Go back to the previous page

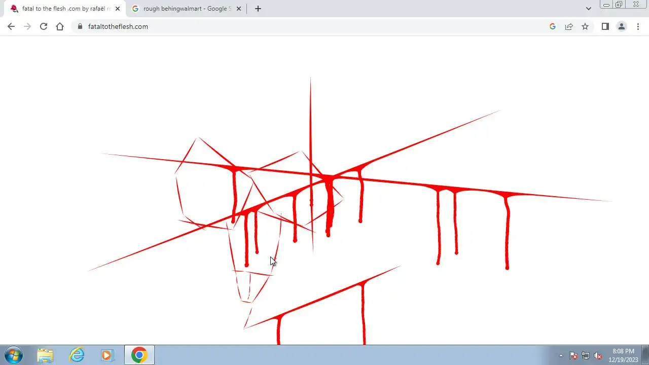pyautogui.click(x=11, y=26)
